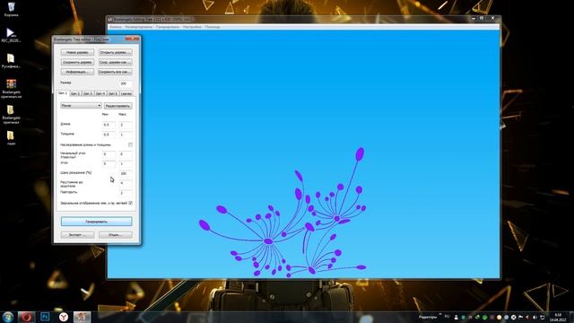Screen dimensions: 574x323
Task: Click the initial angle minimum field
Action: pos(109,154)
